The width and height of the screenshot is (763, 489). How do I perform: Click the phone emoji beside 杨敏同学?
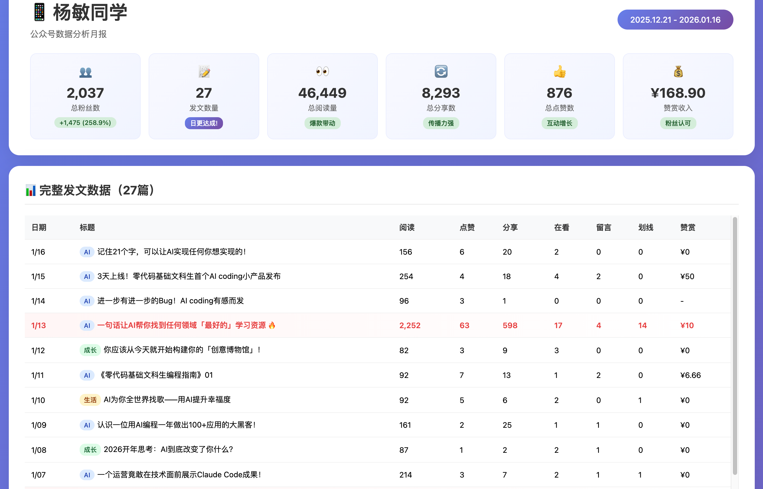click(39, 12)
